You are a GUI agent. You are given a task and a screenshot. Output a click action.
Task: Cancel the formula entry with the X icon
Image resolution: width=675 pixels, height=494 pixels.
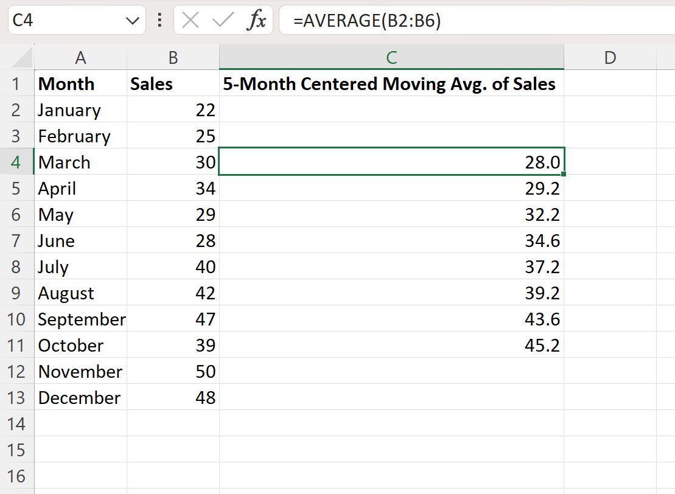(191, 20)
